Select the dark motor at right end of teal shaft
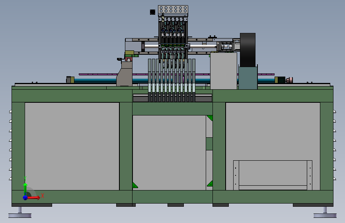The height and width of the screenshot is (223, 345). point(281,80)
